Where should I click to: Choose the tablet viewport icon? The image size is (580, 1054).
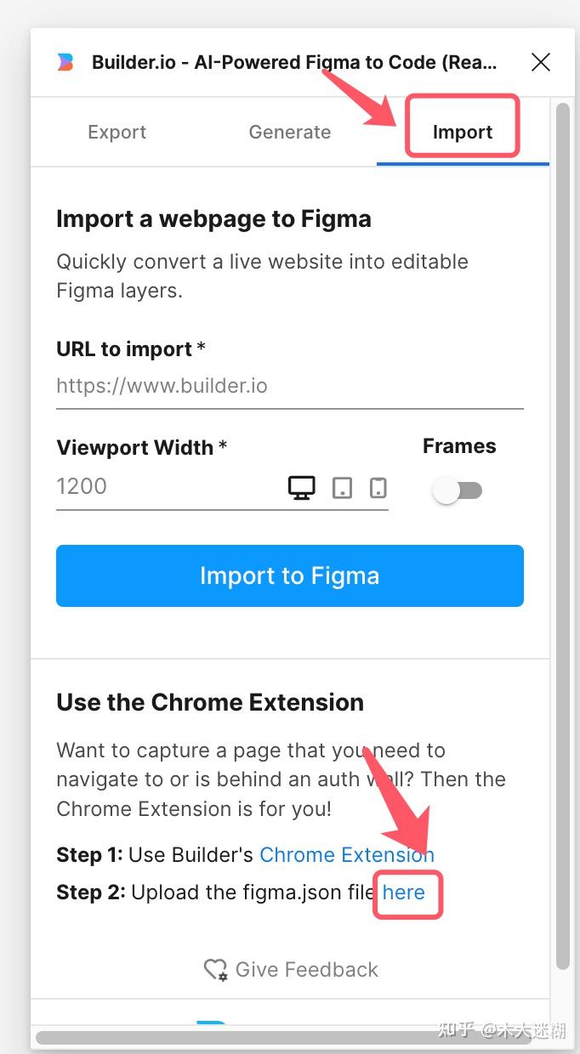pyautogui.click(x=342, y=487)
